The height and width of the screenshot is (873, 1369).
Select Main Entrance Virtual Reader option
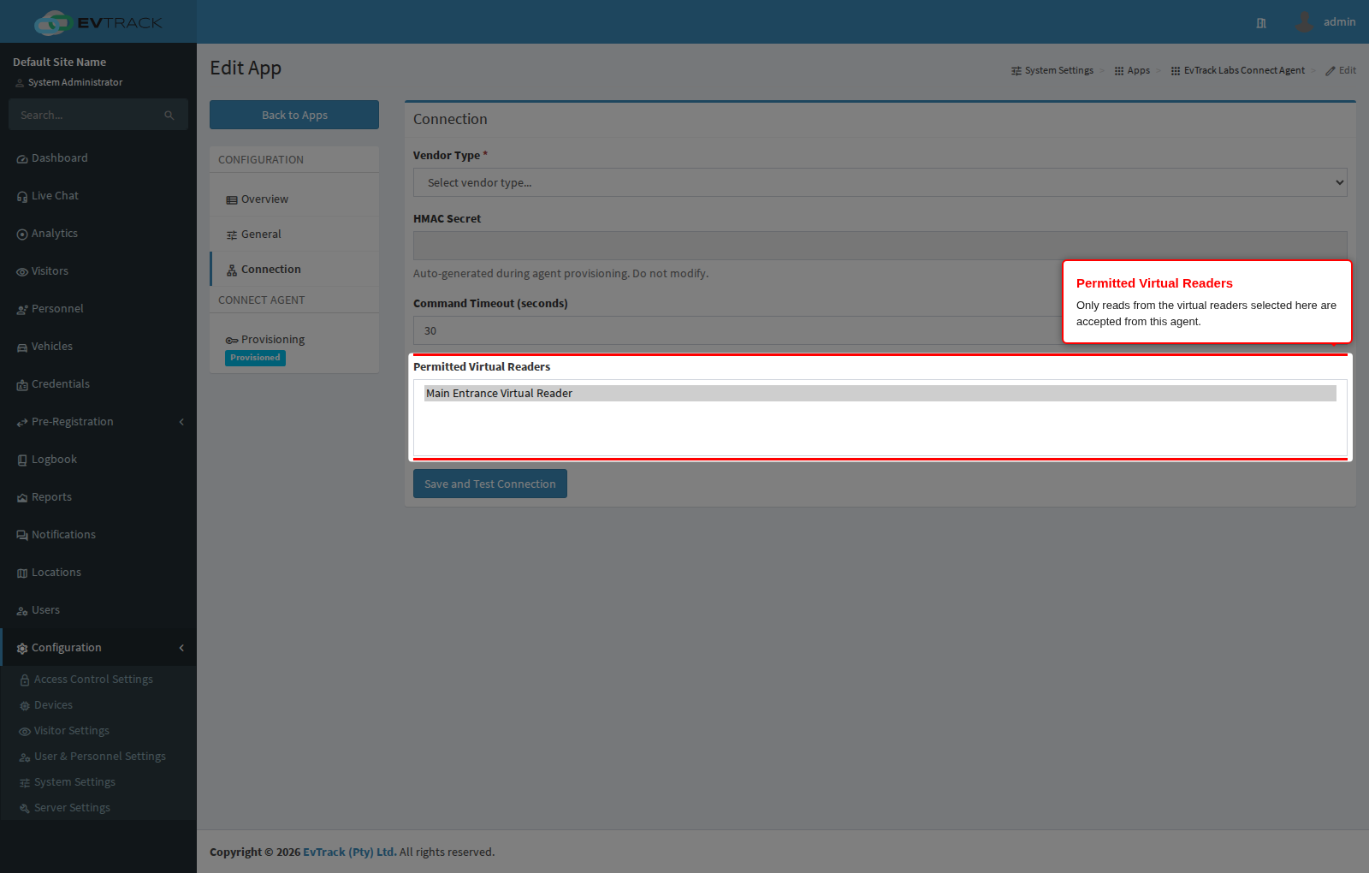click(880, 394)
